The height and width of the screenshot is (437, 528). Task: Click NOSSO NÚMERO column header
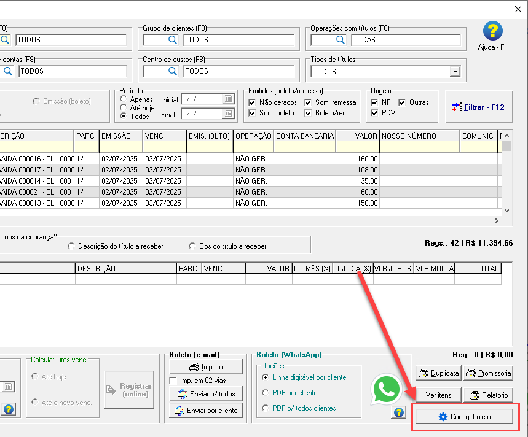420,136
